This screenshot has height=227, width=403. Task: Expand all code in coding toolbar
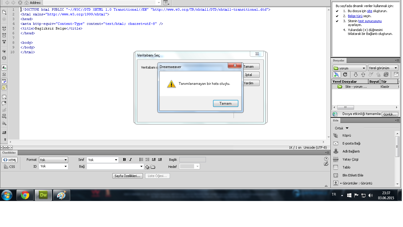4,42
